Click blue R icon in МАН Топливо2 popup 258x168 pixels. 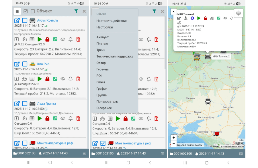coord(192,18)
